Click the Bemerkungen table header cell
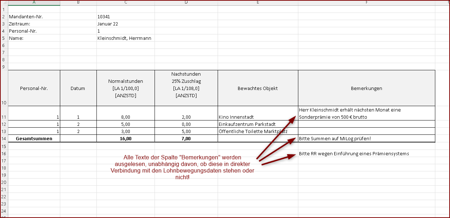This screenshot has height=218, width=450. [x=366, y=88]
